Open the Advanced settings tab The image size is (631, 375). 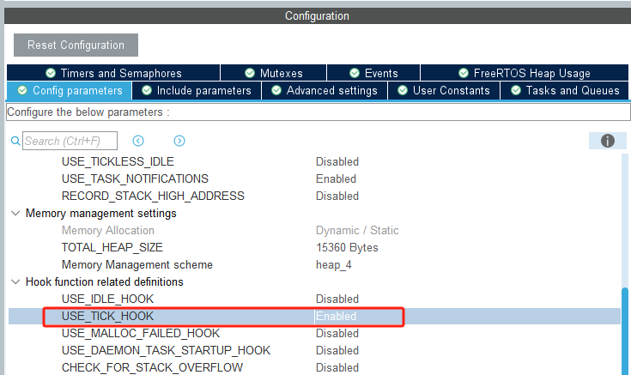(x=324, y=90)
